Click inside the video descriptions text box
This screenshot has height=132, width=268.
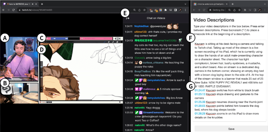coord(229,81)
